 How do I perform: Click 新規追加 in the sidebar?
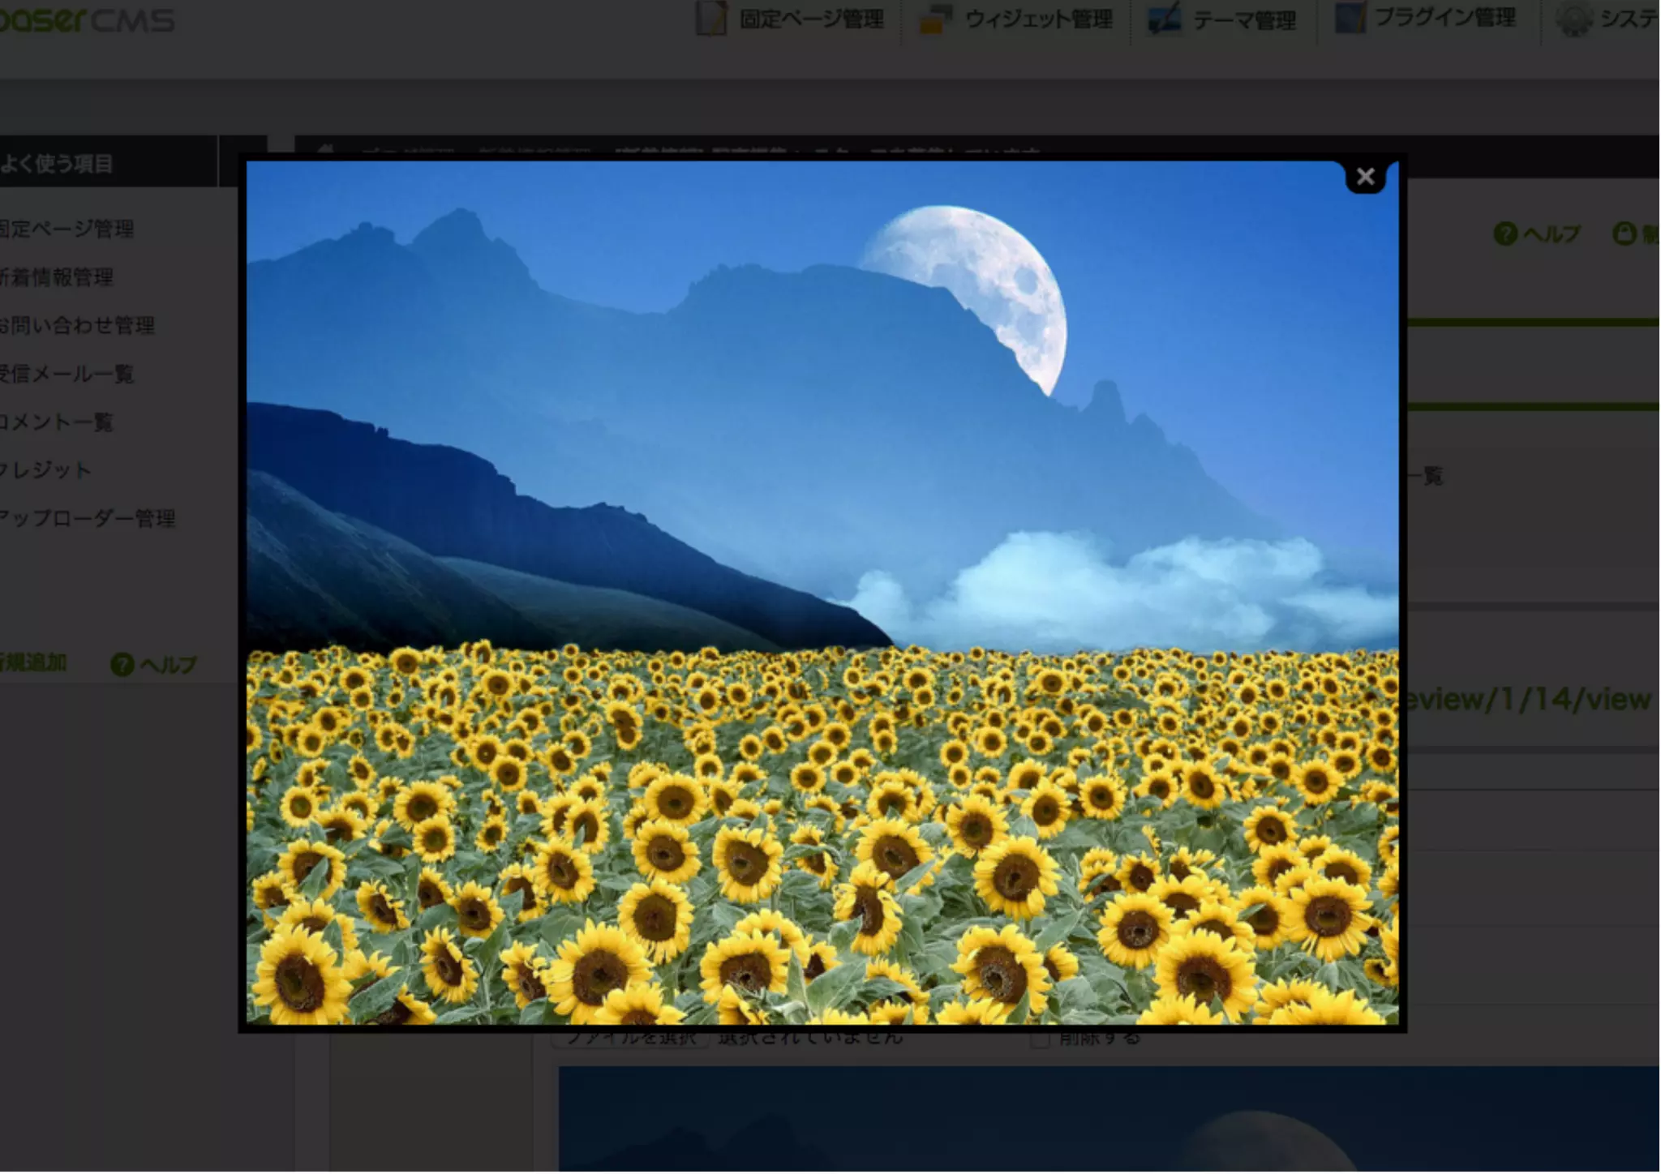click(33, 662)
